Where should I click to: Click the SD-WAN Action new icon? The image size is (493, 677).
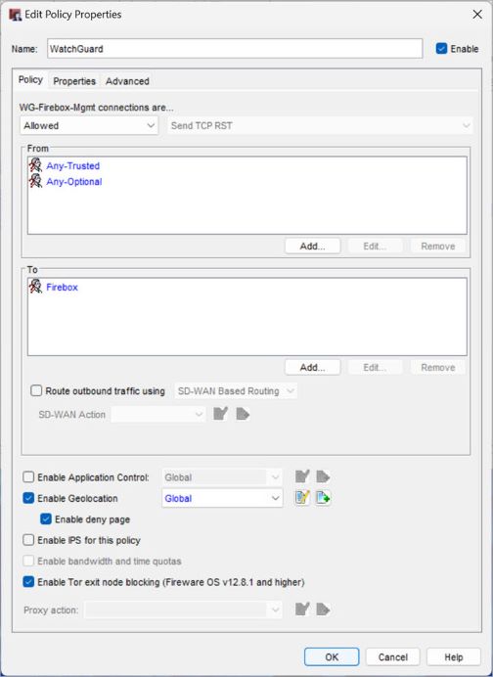pyautogui.click(x=243, y=414)
